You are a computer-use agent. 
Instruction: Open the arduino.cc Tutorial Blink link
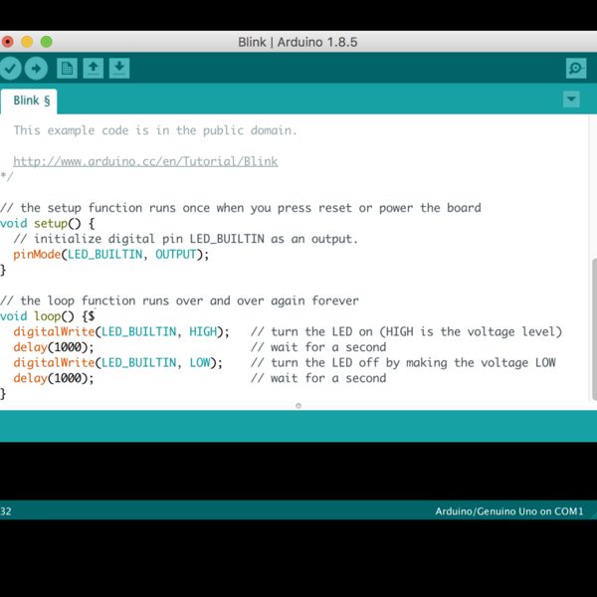pos(145,161)
